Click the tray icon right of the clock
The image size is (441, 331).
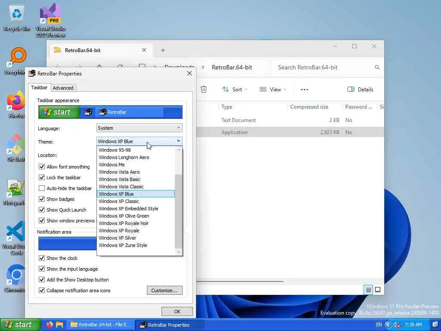tap(435, 325)
